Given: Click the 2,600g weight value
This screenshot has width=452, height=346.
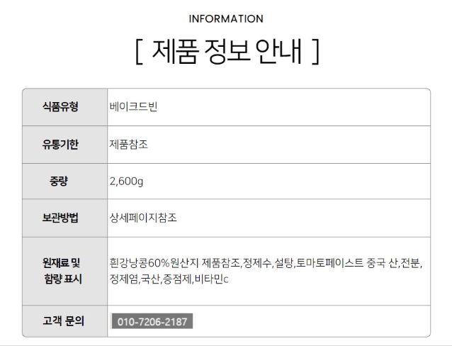Looking at the screenshot, I should point(126,182).
